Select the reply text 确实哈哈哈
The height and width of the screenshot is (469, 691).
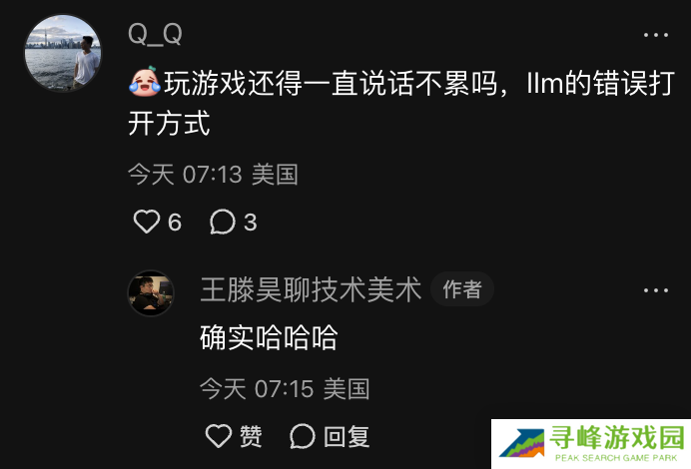tap(269, 337)
